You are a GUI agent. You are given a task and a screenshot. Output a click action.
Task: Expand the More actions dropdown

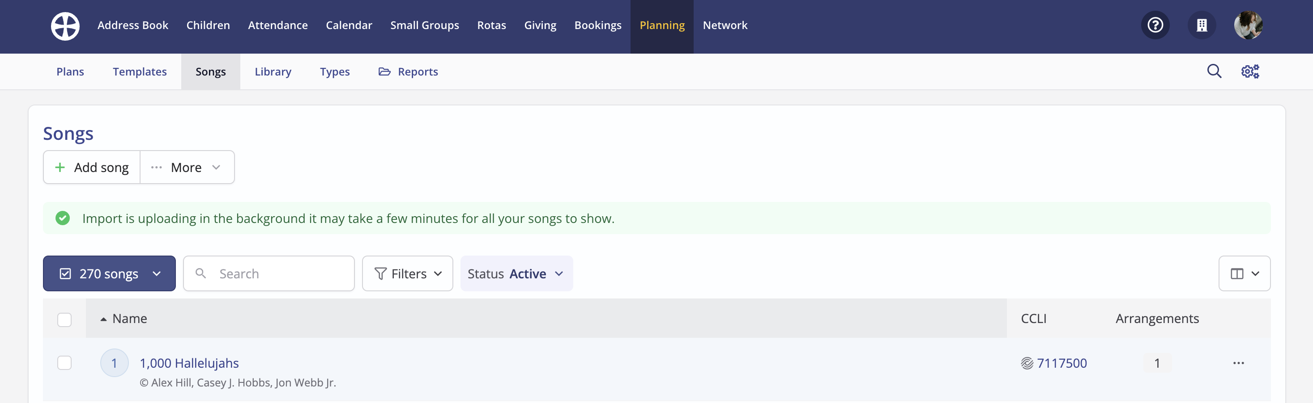click(x=187, y=167)
